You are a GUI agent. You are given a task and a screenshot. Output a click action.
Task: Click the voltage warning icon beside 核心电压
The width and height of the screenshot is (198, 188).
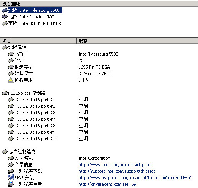11,80
